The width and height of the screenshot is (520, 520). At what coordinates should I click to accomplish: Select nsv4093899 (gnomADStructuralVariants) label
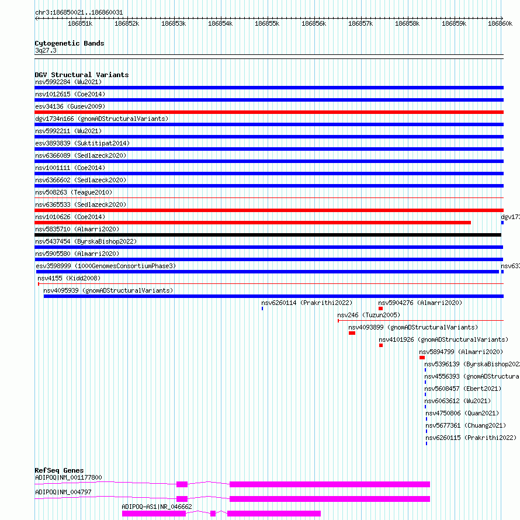point(413,327)
